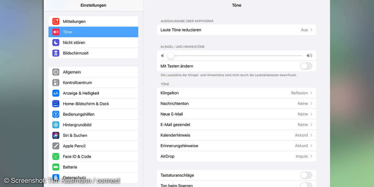Open Neue E-Mail sound chevron
Screen dimensions: 374x187
point(311,114)
